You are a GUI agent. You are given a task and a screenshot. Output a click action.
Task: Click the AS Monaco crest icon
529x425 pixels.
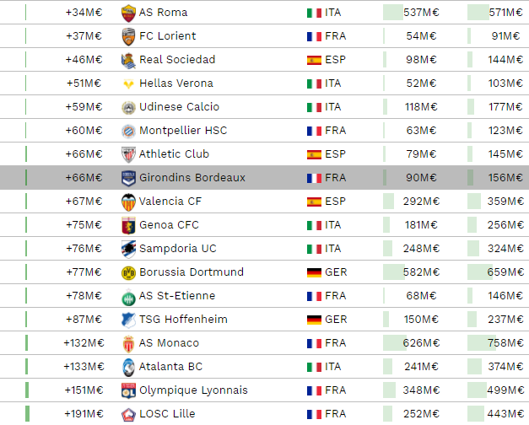click(128, 344)
